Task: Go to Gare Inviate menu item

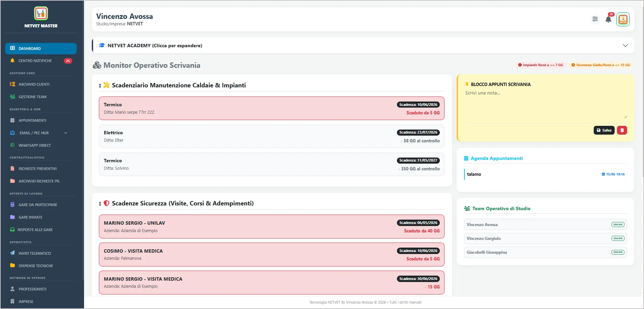Action: 41,217
